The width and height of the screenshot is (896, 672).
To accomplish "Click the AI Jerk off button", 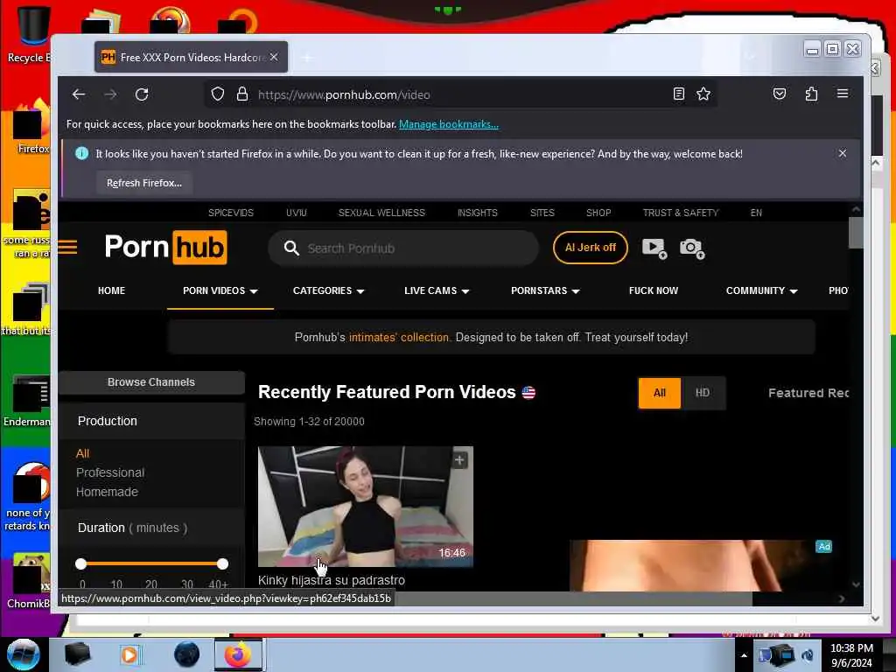I will click(591, 248).
